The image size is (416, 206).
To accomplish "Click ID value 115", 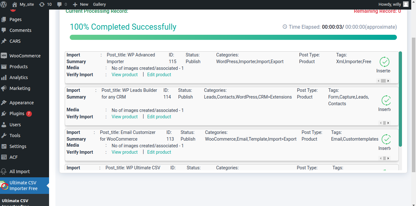I will (173, 62).
